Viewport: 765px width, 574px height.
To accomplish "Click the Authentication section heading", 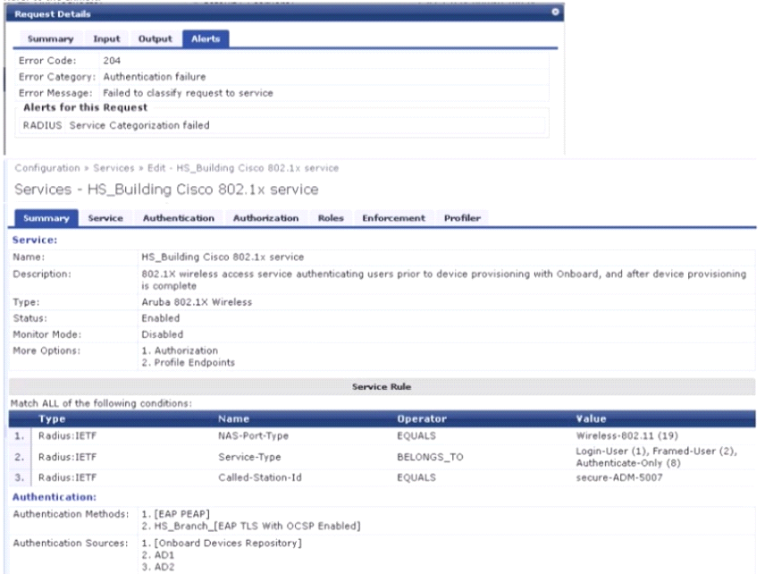I will click(55, 497).
